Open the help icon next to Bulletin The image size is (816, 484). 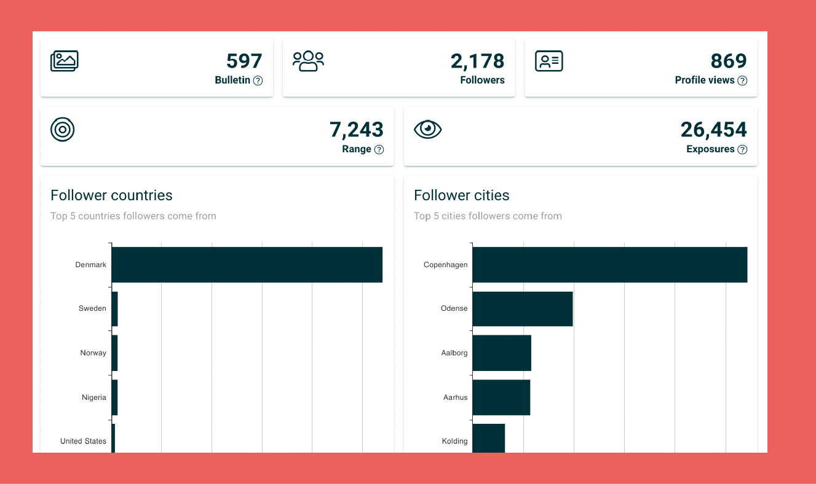(258, 80)
